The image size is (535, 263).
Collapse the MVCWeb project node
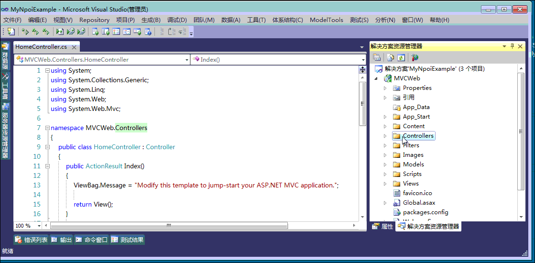tap(376, 78)
